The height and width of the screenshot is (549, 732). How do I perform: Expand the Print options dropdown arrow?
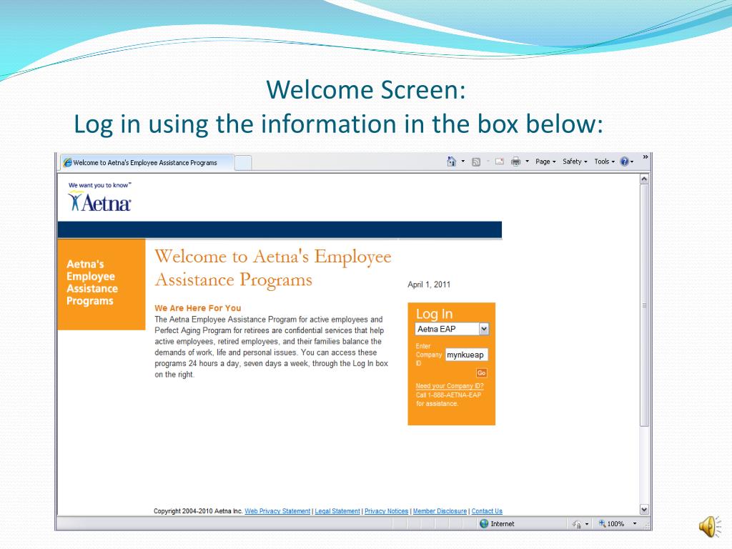coord(527,162)
